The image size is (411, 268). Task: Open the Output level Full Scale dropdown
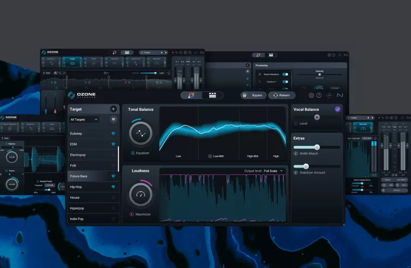(274, 171)
